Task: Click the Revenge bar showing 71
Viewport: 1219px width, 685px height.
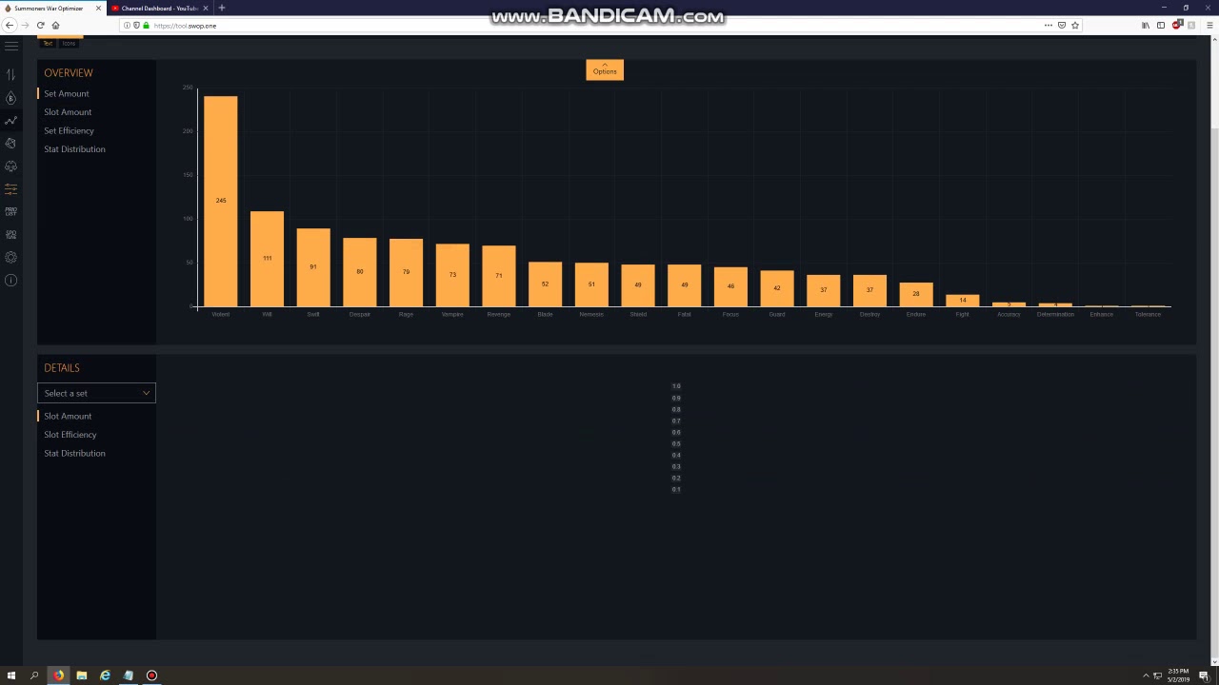Action: 499,276
